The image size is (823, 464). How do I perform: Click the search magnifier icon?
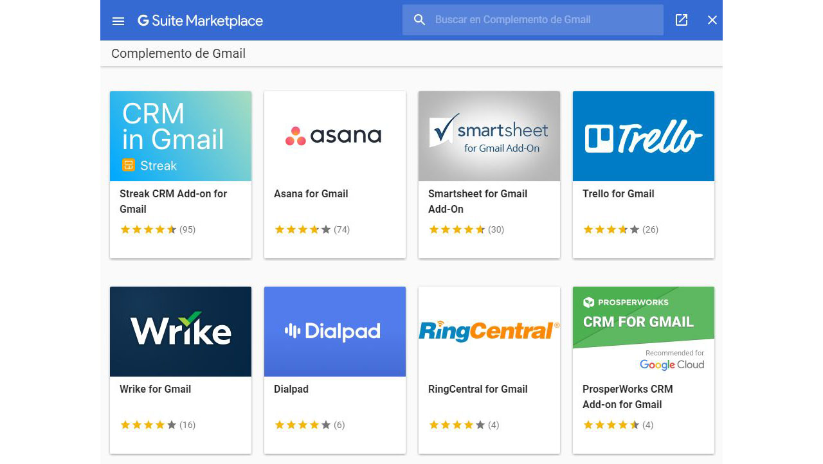(420, 20)
